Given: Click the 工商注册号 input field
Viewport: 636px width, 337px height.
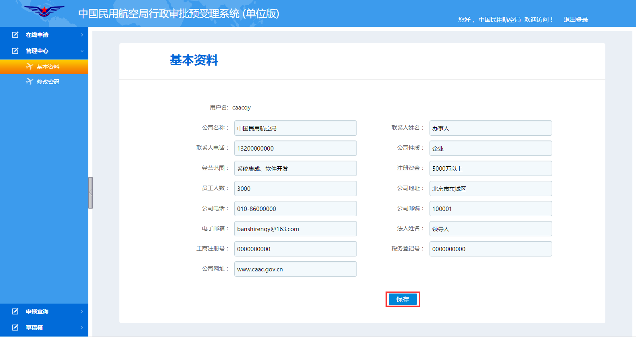Looking at the screenshot, I should [296, 249].
